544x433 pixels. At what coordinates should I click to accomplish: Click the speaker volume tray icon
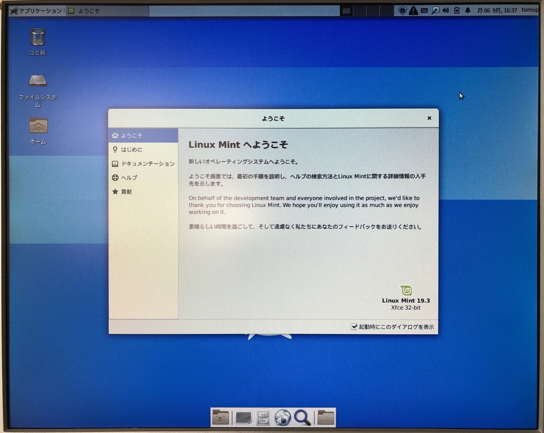[446, 10]
